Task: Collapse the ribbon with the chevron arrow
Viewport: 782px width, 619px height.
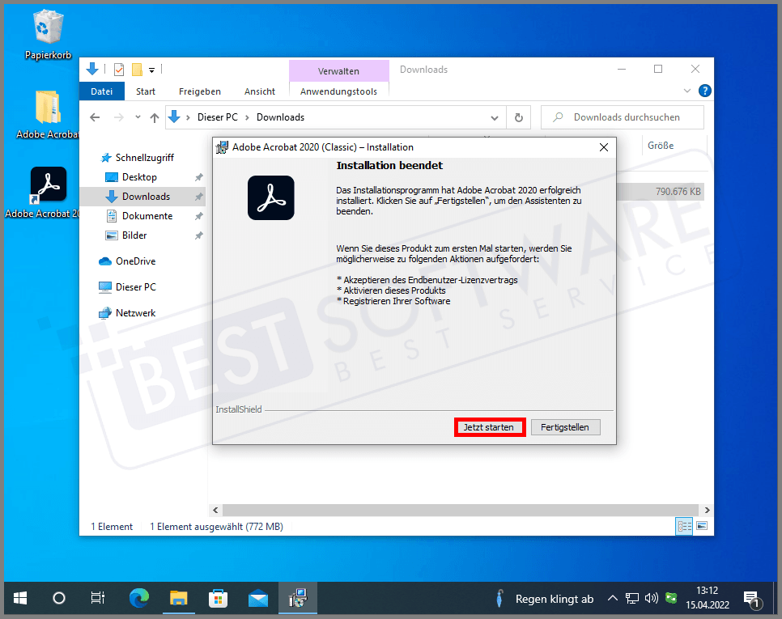Action: tap(686, 91)
